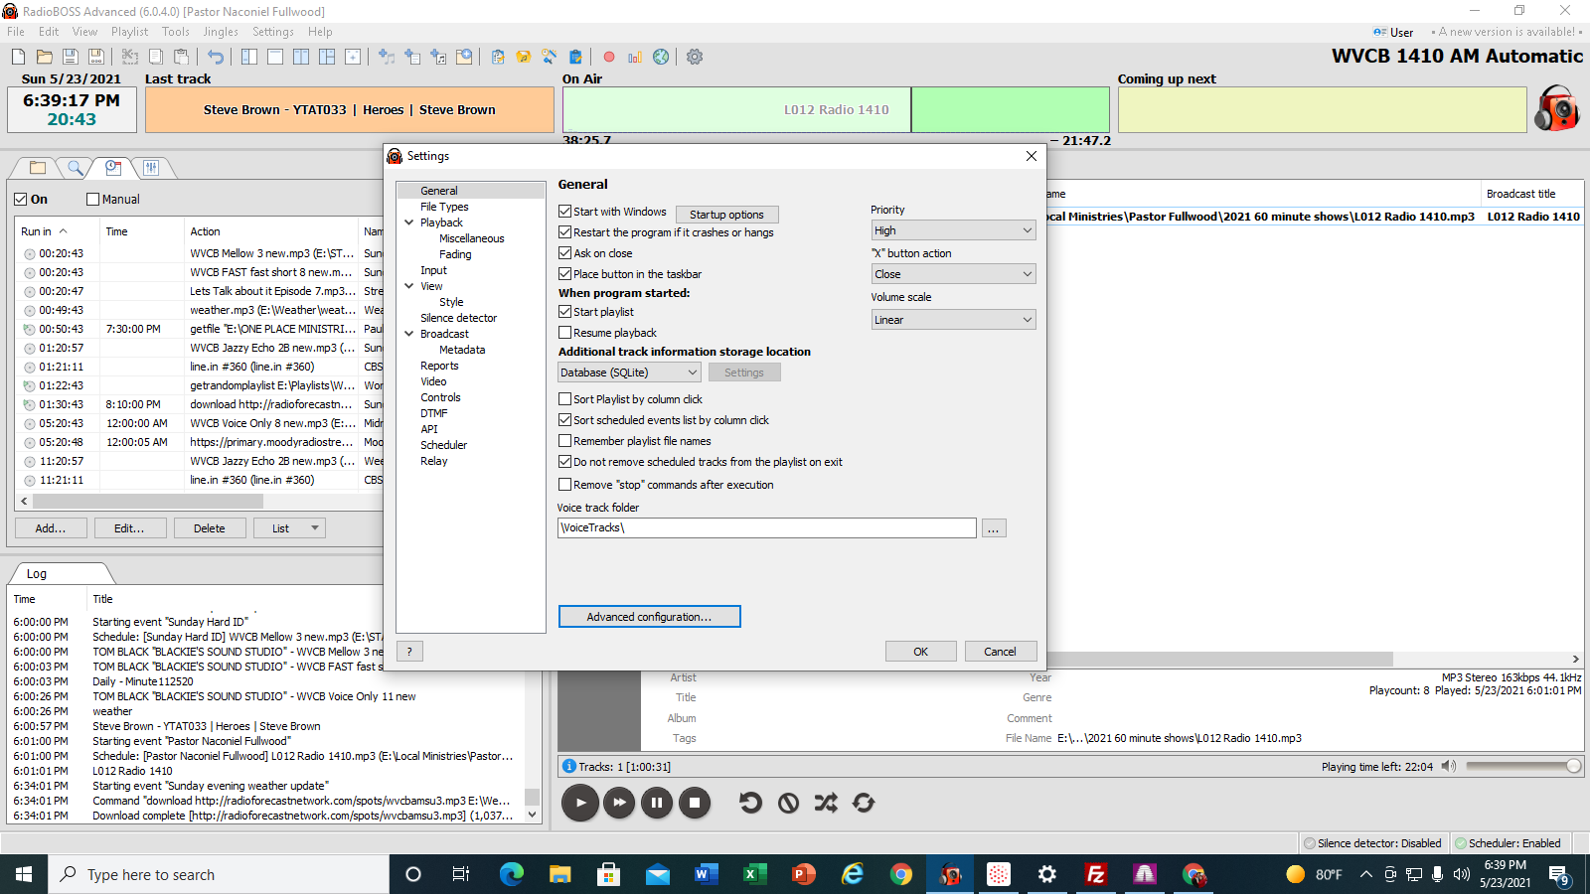Open Google Chrome from the taskbar
This screenshot has height=894, width=1590.
[901, 874]
